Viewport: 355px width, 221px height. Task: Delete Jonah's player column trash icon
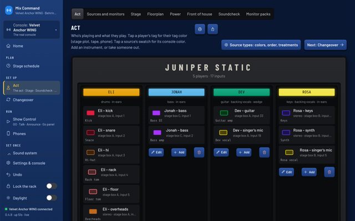click(199, 152)
